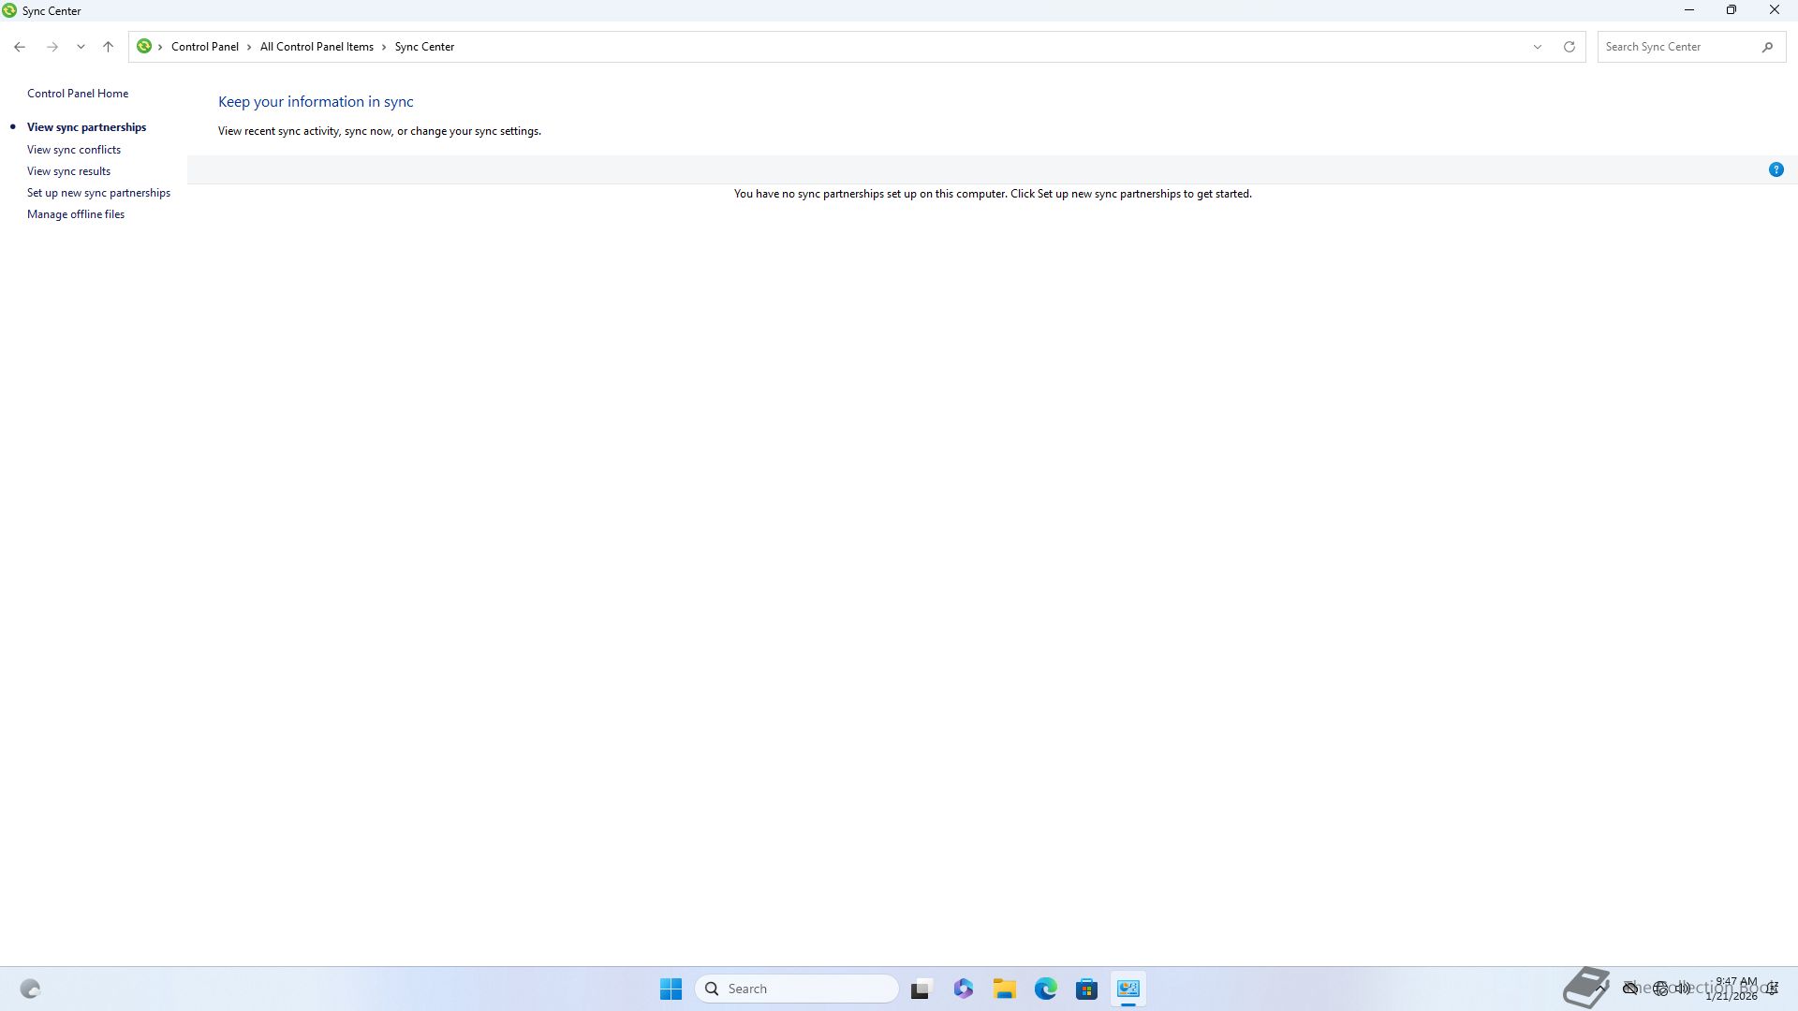Click the Back navigation arrow
The width and height of the screenshot is (1798, 1011).
click(x=20, y=47)
